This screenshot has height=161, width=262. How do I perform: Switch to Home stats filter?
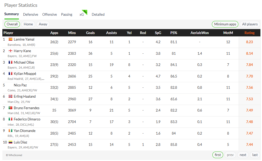point(28,24)
